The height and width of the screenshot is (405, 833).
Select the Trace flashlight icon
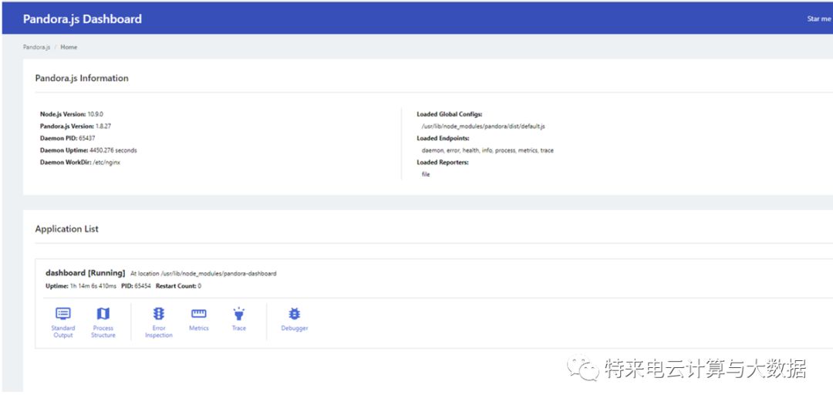(x=239, y=314)
